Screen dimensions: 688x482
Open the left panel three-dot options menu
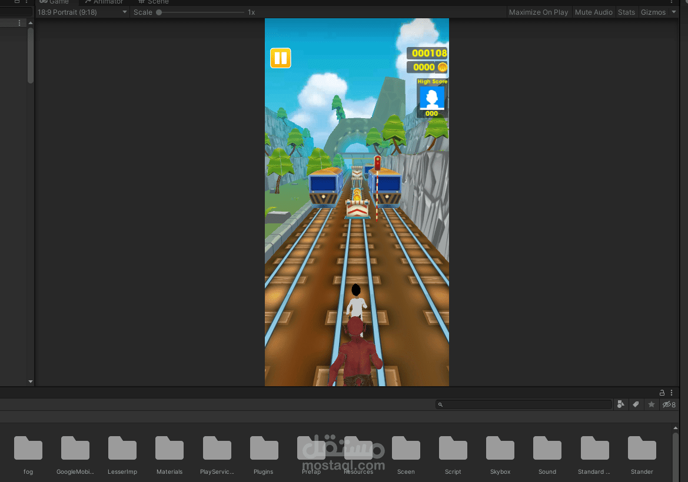click(19, 23)
